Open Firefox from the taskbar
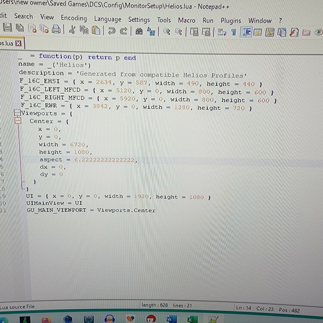Image resolution: width=323 pixels, height=323 pixels. [46, 320]
